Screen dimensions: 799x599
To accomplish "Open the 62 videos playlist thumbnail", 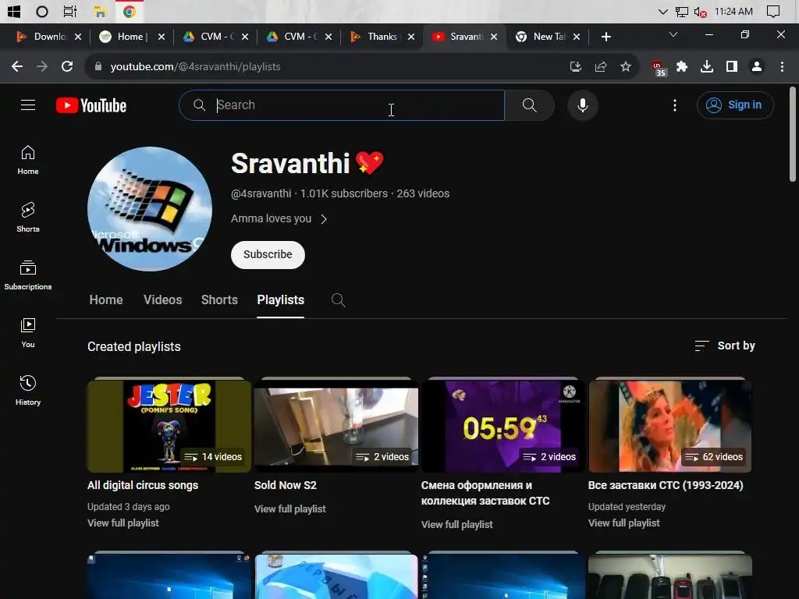I will coord(670,427).
